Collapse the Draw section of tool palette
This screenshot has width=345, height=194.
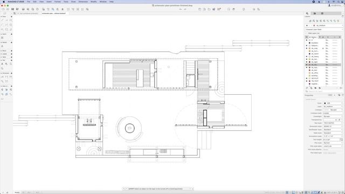tap(1, 17)
